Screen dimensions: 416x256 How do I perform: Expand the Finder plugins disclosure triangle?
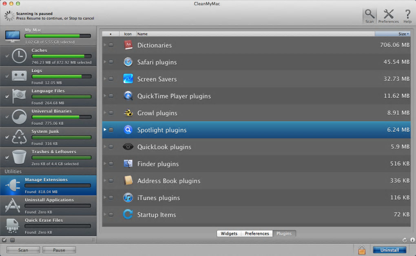click(x=105, y=163)
